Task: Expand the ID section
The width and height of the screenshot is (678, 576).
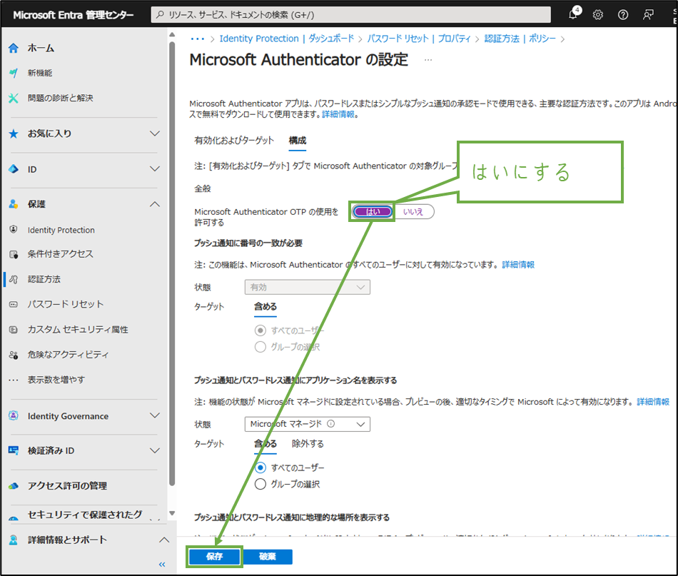Action: tap(155, 168)
